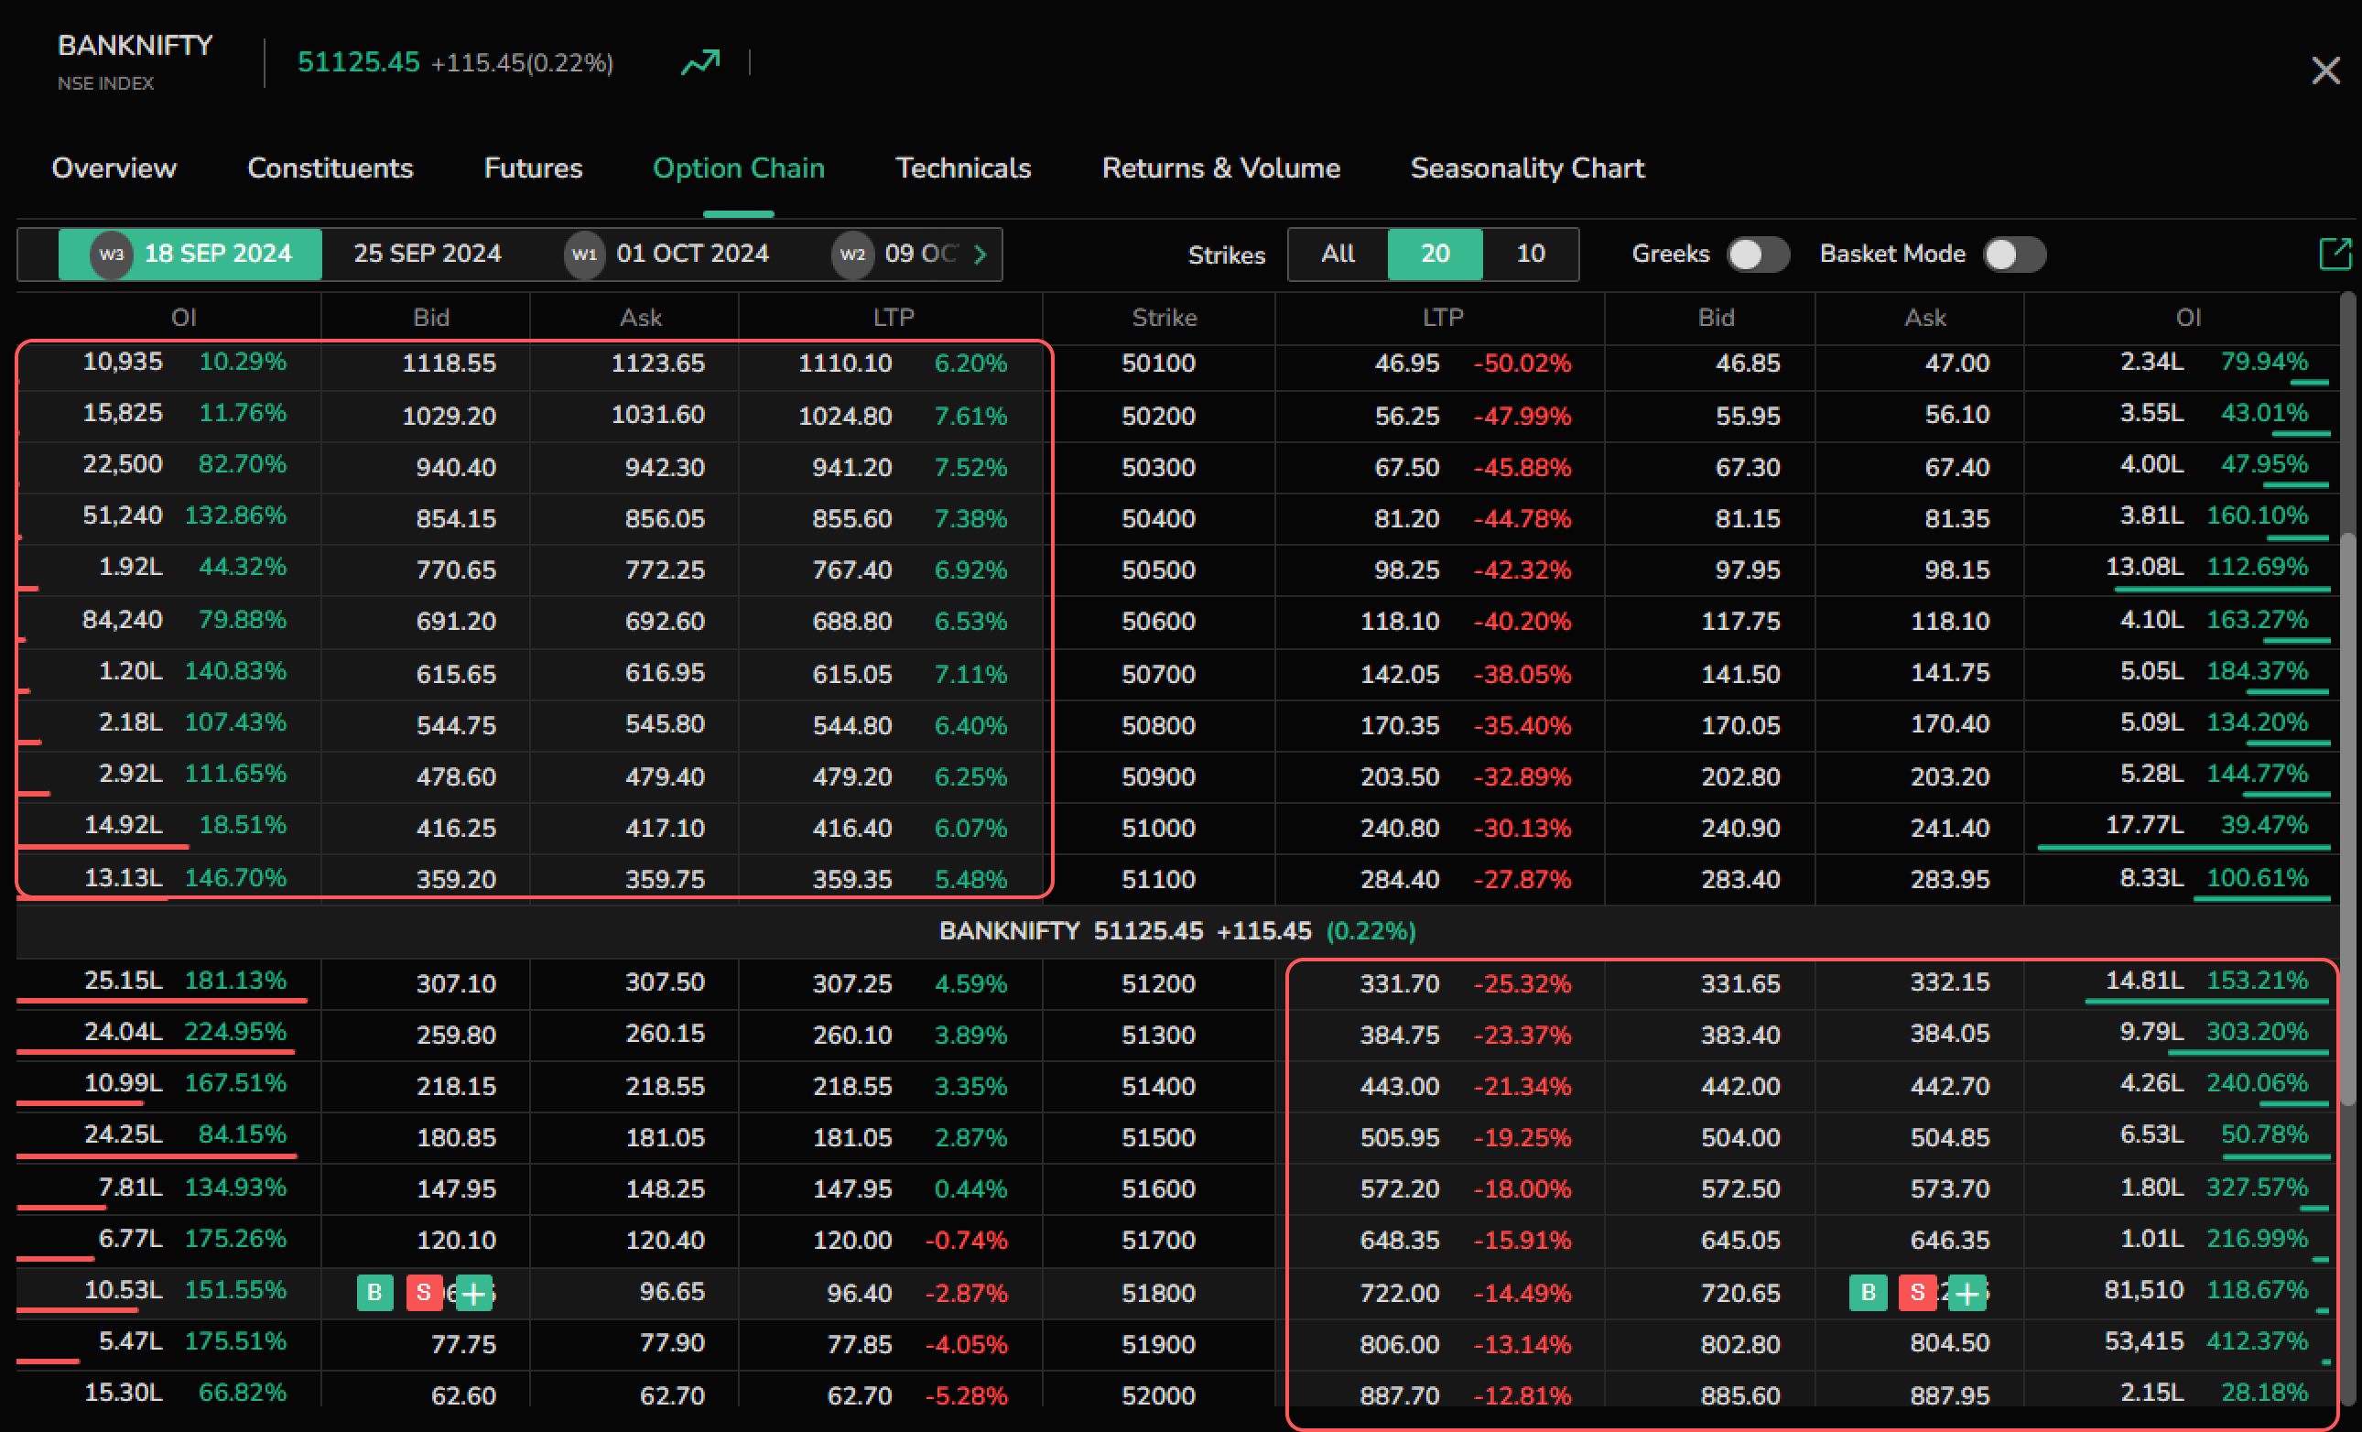Click the green trend chart icon near price
Screen dimensions: 2362x1432
[699, 62]
